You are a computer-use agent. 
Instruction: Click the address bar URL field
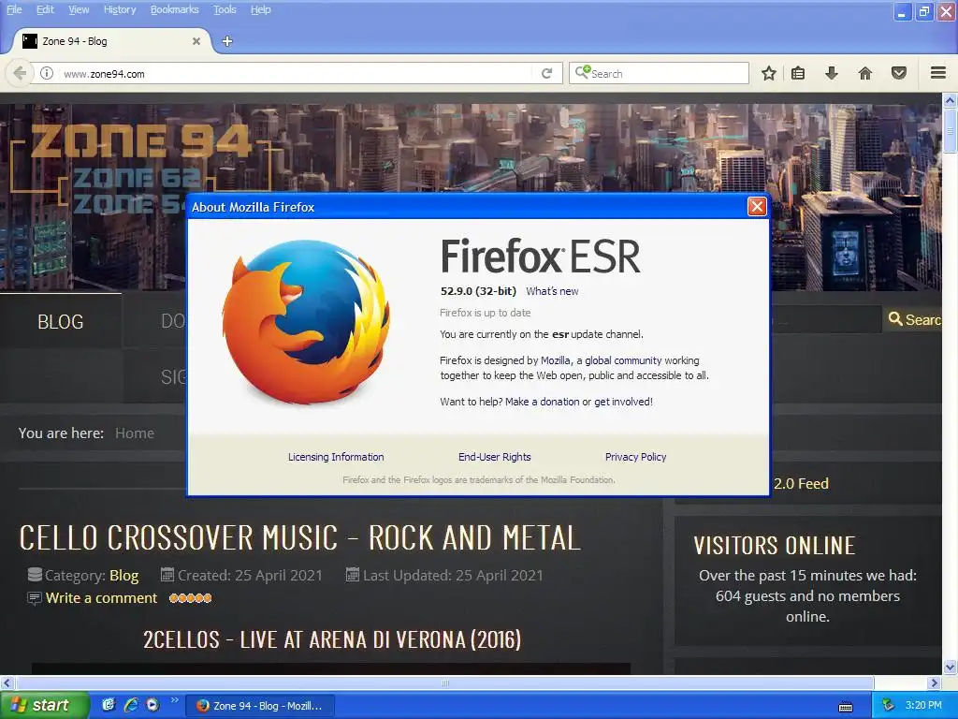[x=297, y=73]
